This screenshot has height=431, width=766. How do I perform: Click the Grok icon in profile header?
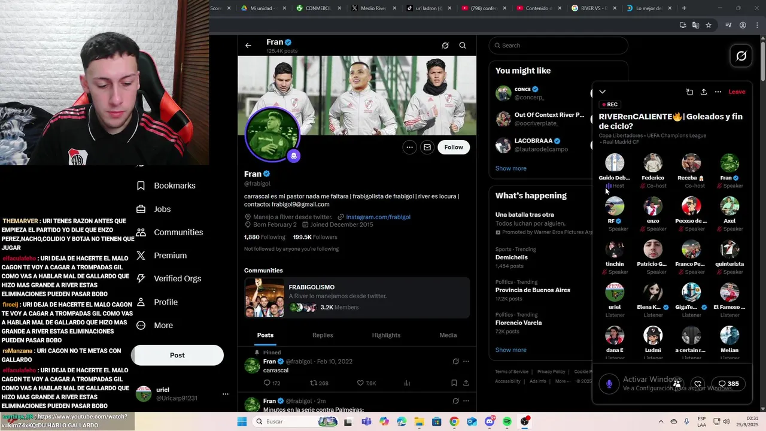point(445,45)
